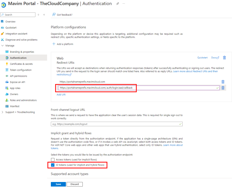Viewport: 232px width, 188px height.
Task: Open Roles and administrators
Action: click(x=23, y=100)
